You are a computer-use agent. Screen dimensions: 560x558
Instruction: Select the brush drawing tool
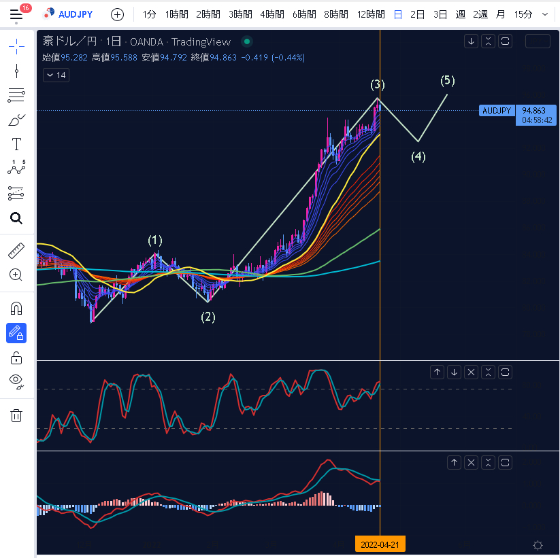point(16,120)
